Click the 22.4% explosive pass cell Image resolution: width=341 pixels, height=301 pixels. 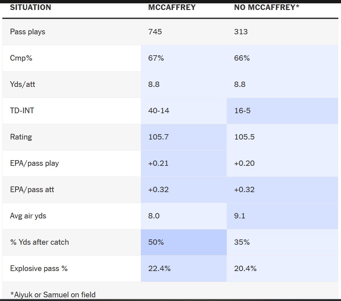pos(159,269)
